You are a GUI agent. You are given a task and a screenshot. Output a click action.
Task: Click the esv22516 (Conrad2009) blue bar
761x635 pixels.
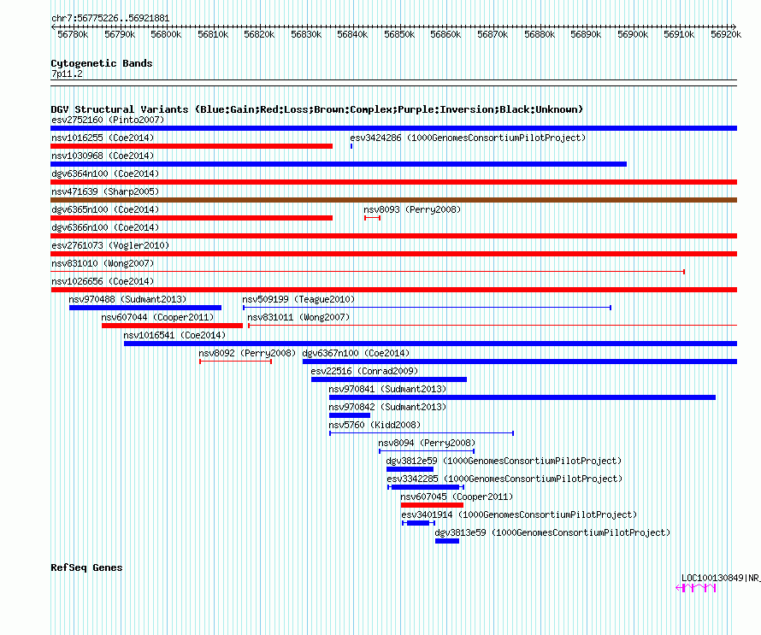(389, 379)
